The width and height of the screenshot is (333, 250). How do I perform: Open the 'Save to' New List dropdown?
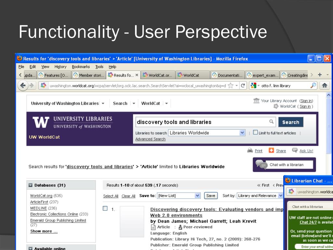[179, 196]
